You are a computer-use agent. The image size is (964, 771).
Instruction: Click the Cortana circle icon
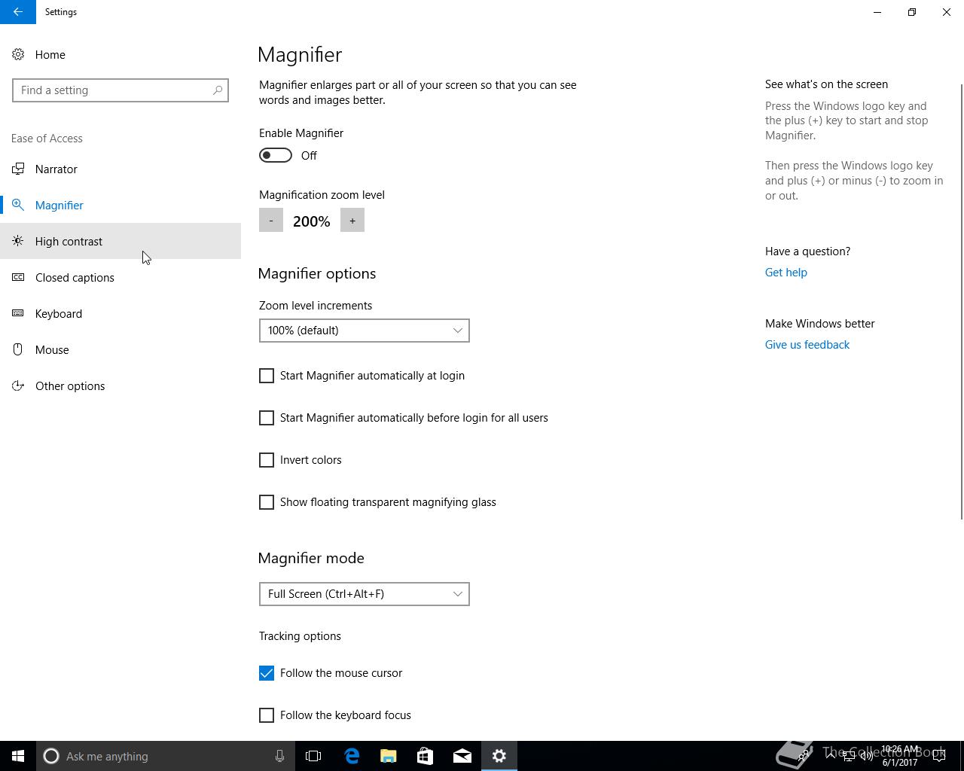pyautogui.click(x=51, y=756)
